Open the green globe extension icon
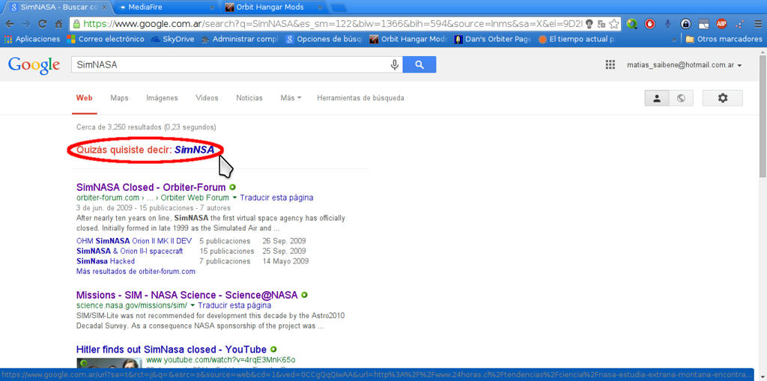This screenshot has height=381, width=767. point(632,23)
